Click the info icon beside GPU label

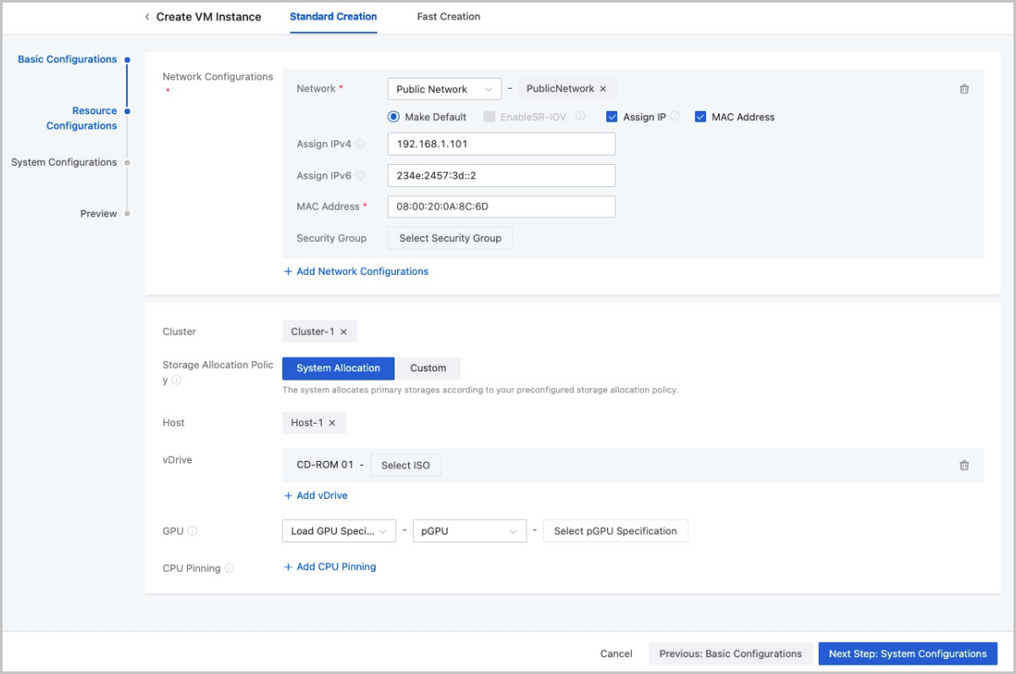click(192, 532)
